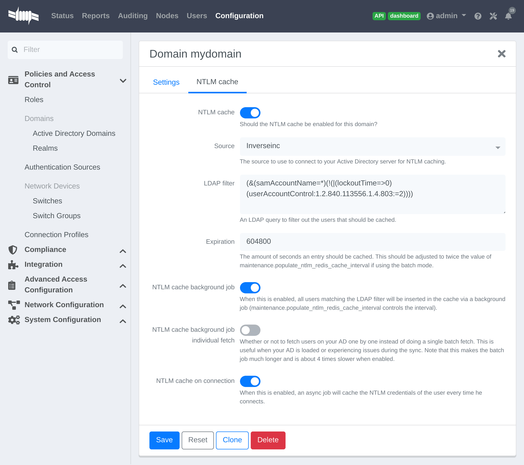The width and height of the screenshot is (524, 465).
Task: Open the Auditing menu
Action: (133, 16)
